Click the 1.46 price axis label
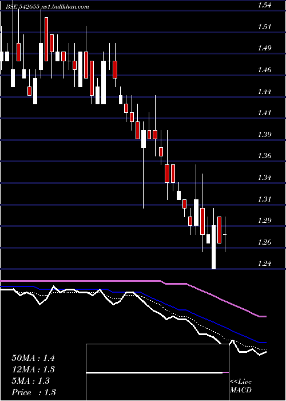Image resolution: width=286 pixels, height=401 pixels. coord(264,69)
